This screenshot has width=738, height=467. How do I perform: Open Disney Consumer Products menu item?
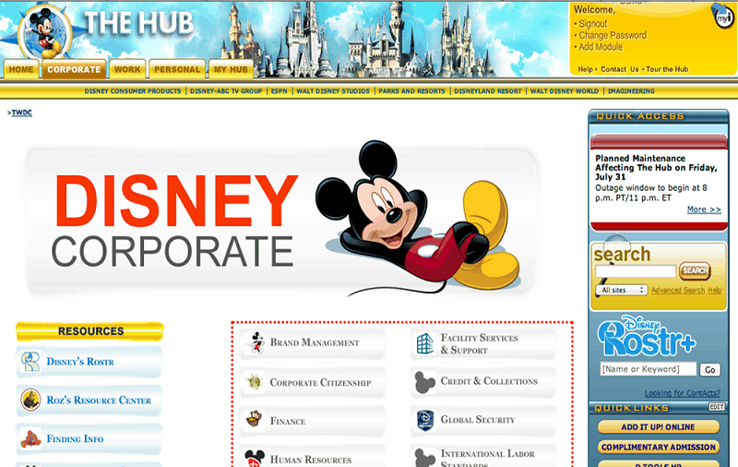[133, 90]
